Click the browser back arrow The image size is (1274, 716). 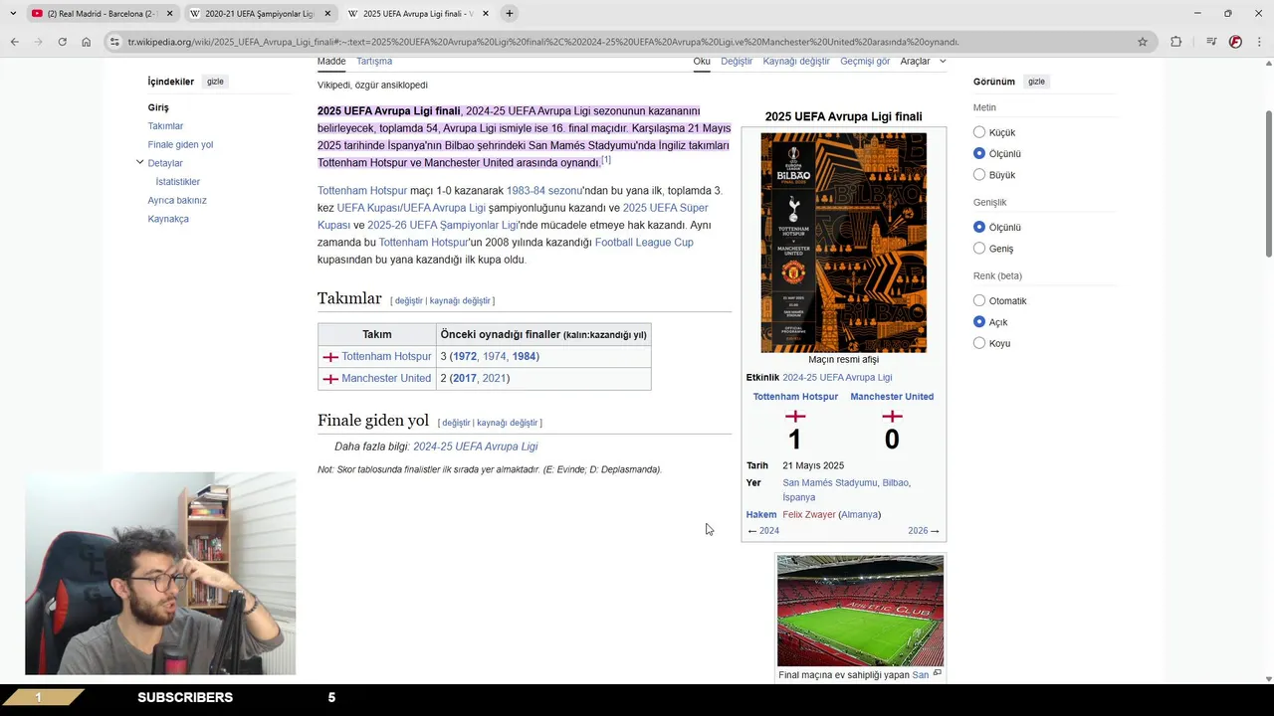(14, 42)
